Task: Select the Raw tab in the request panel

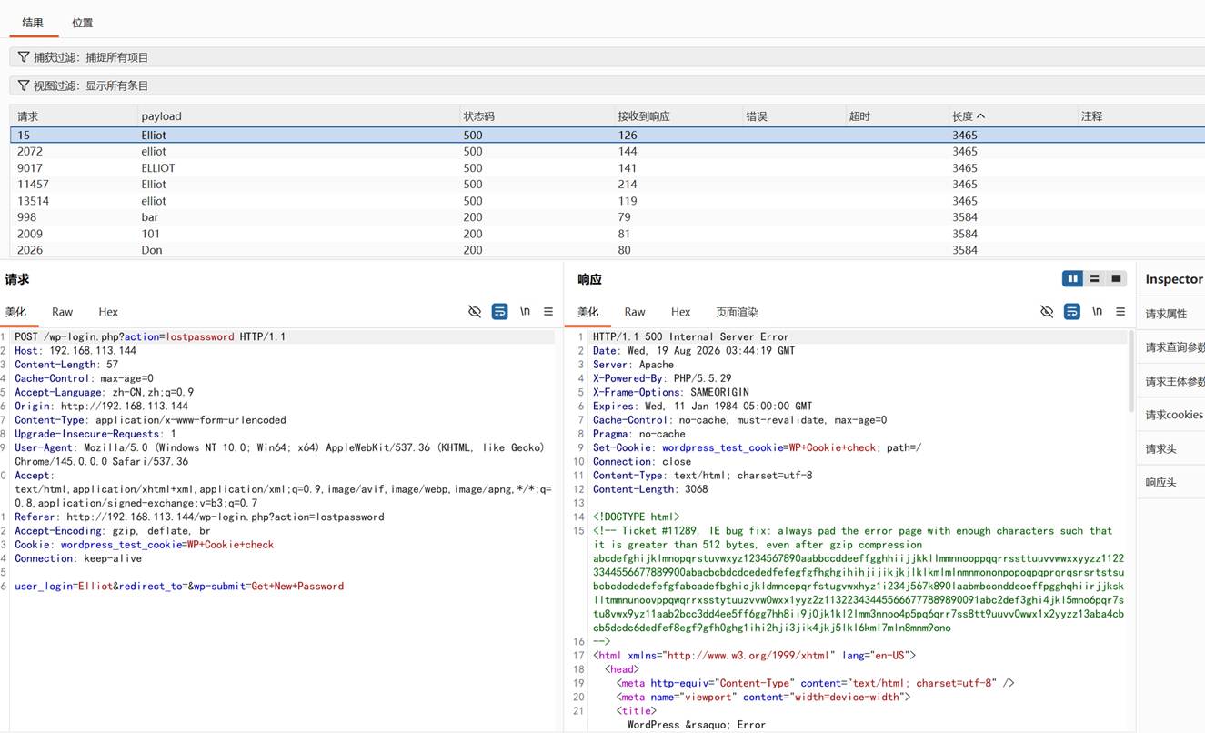Action: [62, 312]
